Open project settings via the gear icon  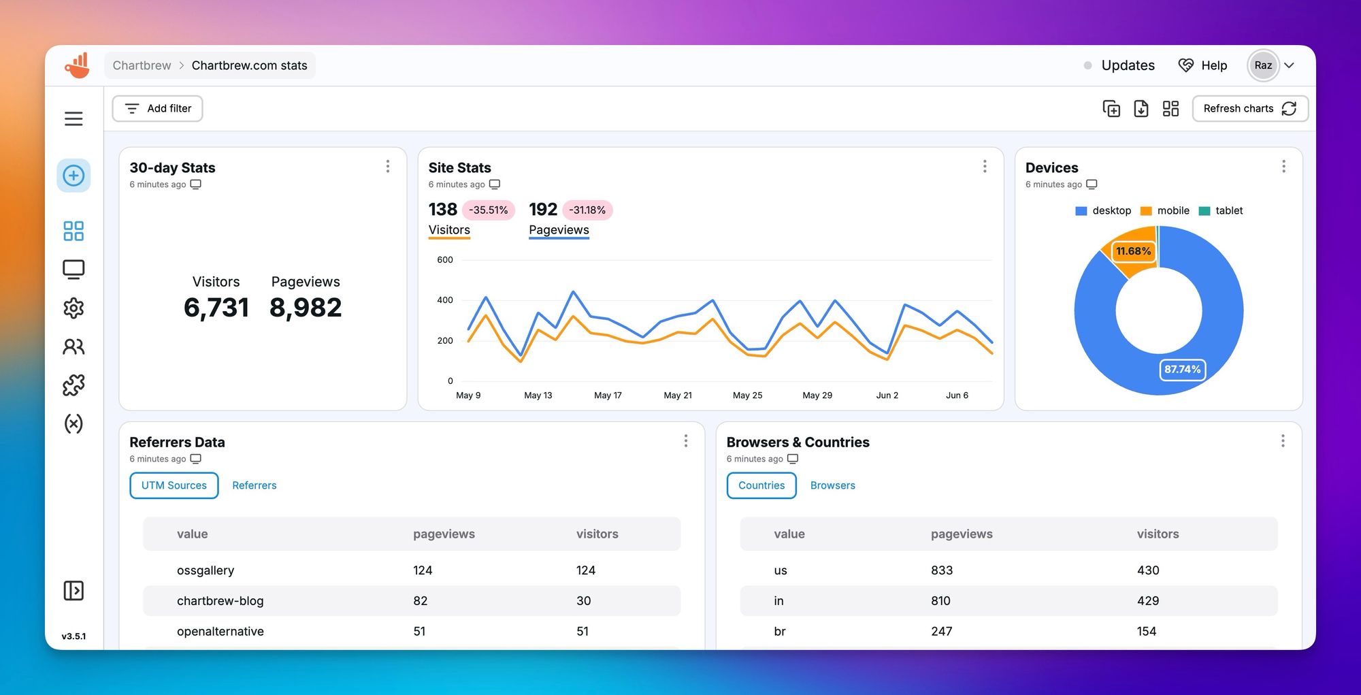pyautogui.click(x=73, y=308)
